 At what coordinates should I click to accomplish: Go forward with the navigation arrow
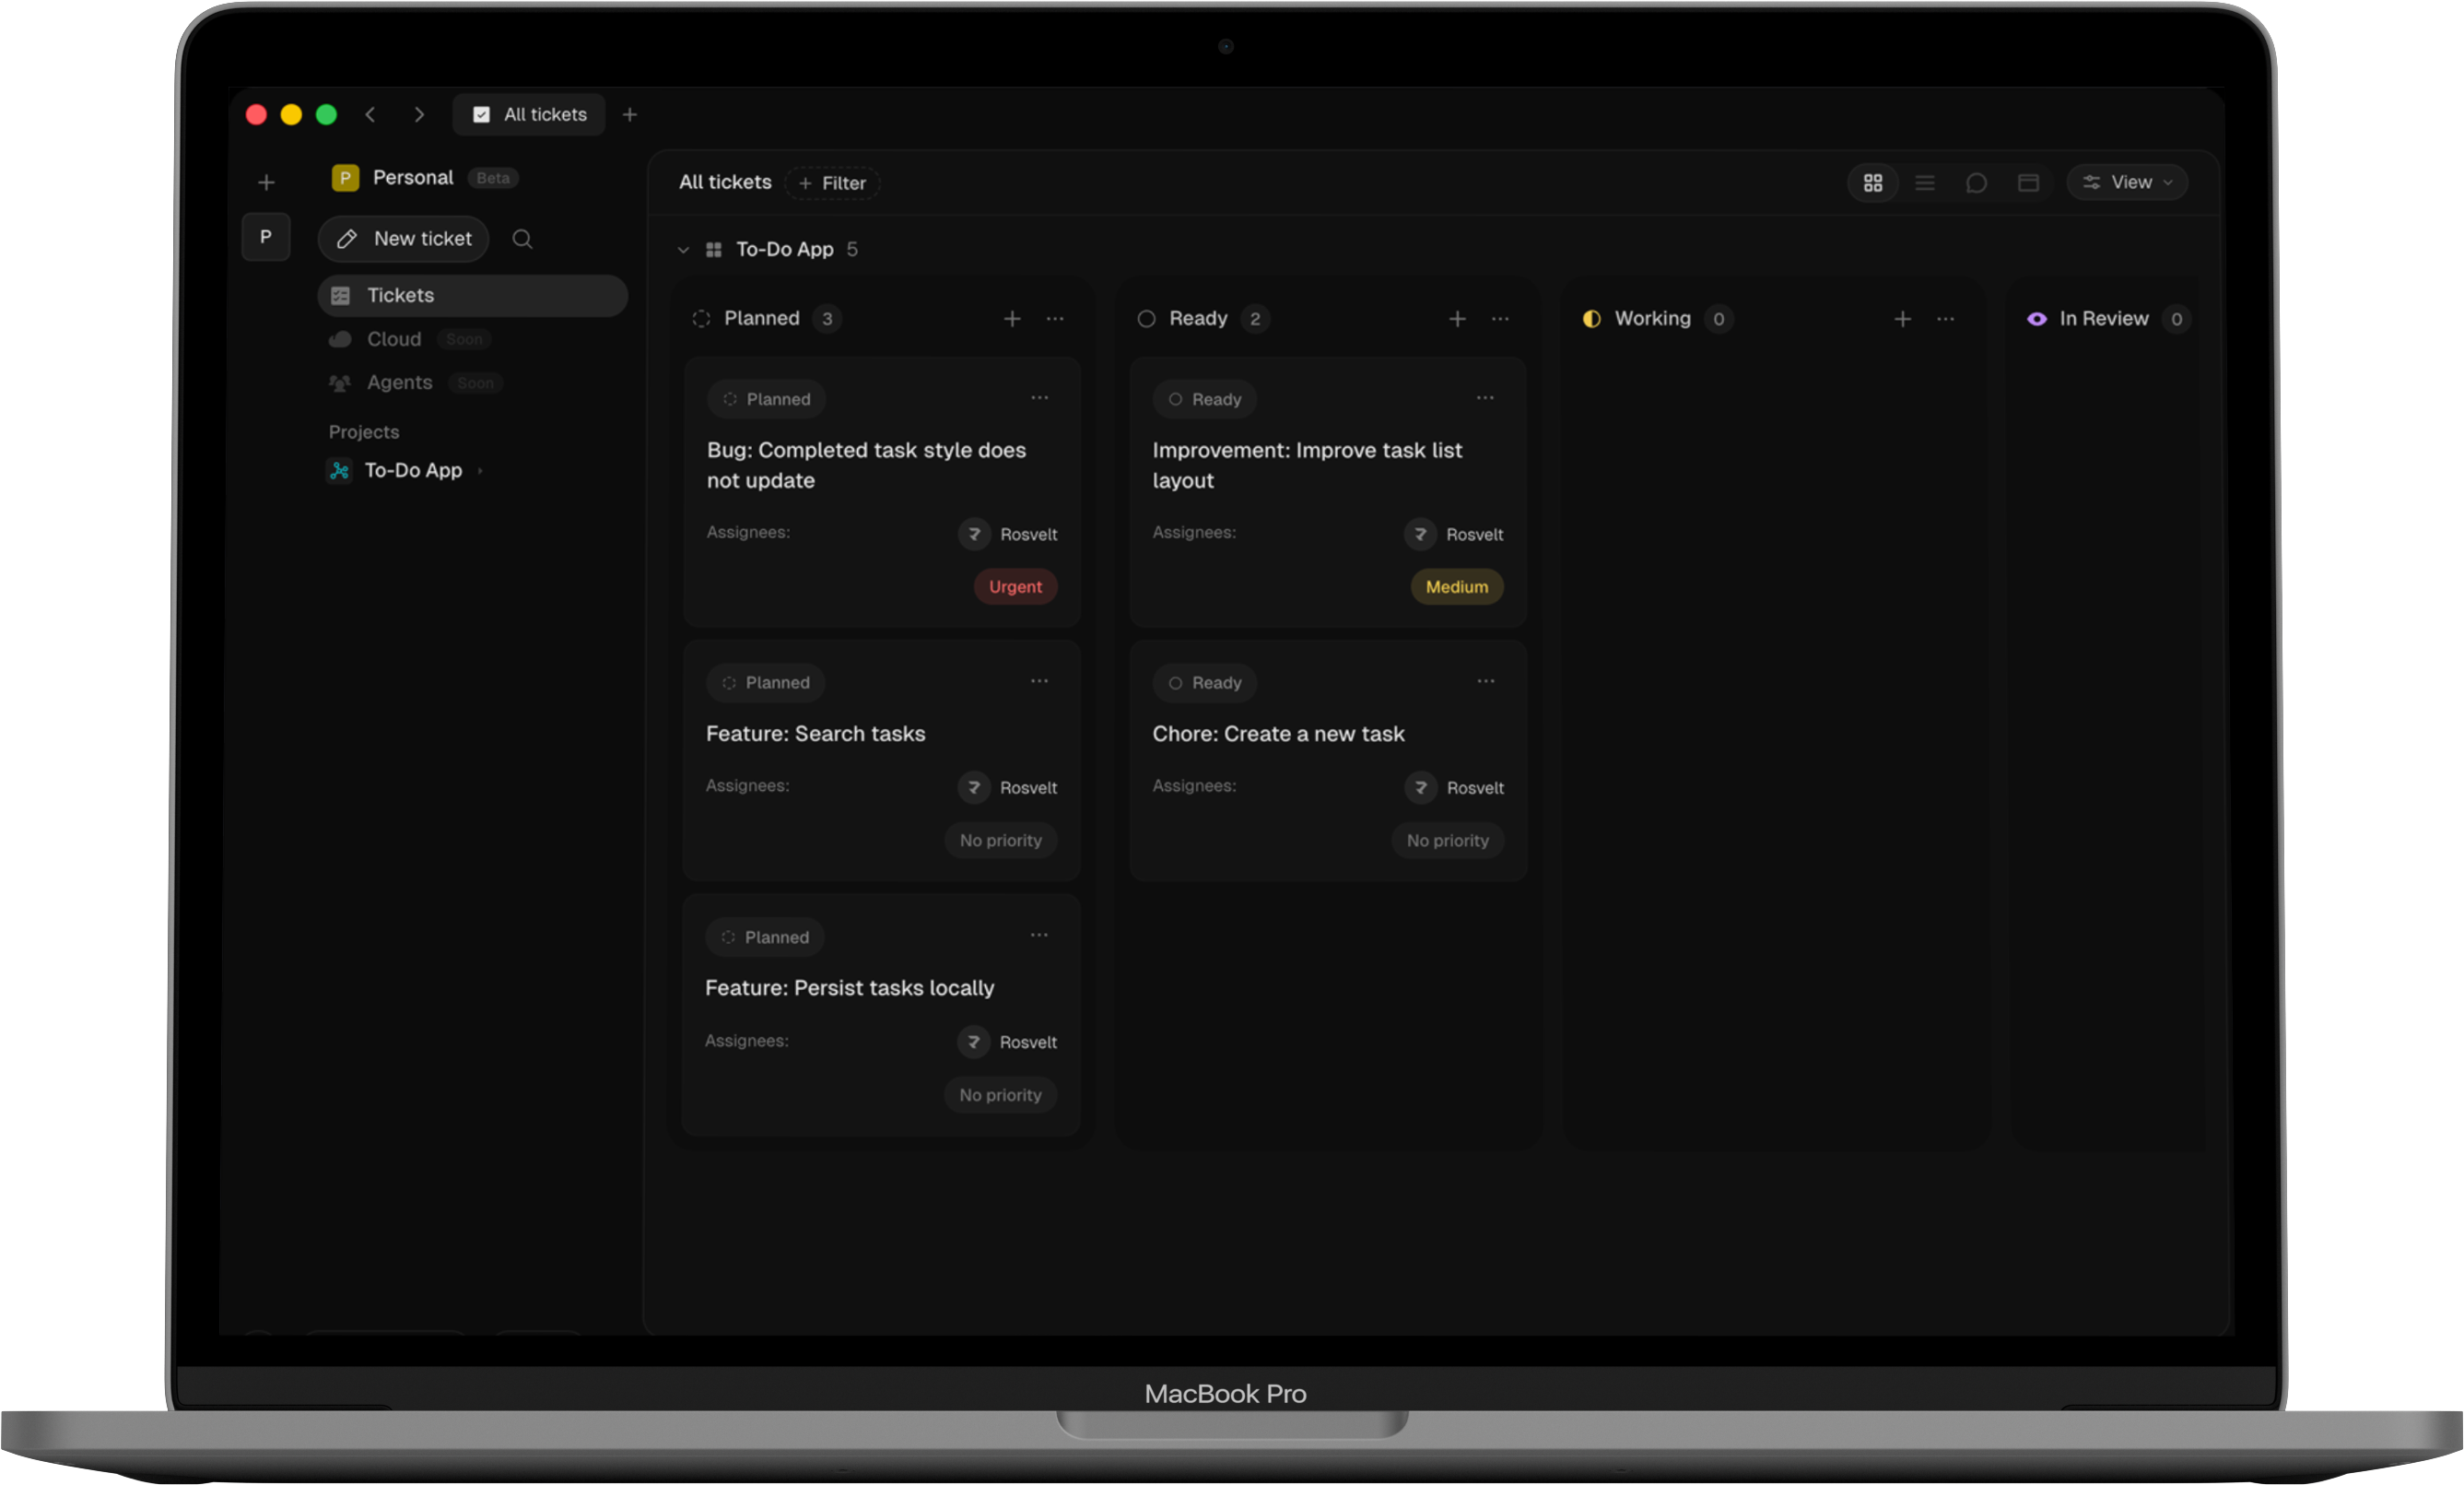(419, 115)
